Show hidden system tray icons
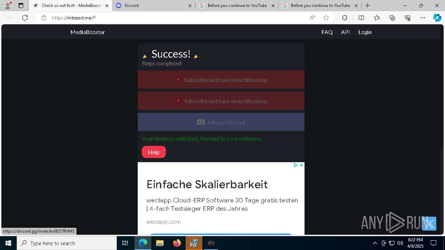The image size is (445, 250). tap(375, 243)
